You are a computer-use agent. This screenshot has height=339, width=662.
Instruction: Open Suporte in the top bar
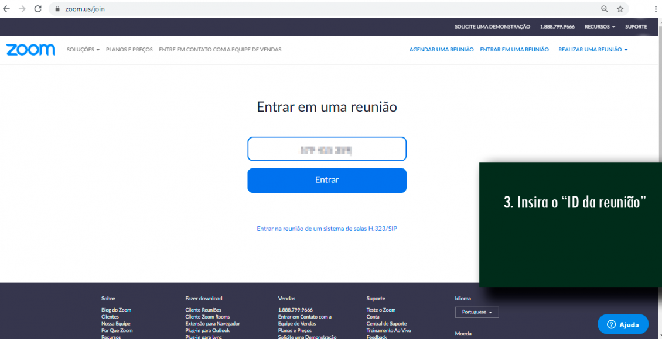[636, 26]
